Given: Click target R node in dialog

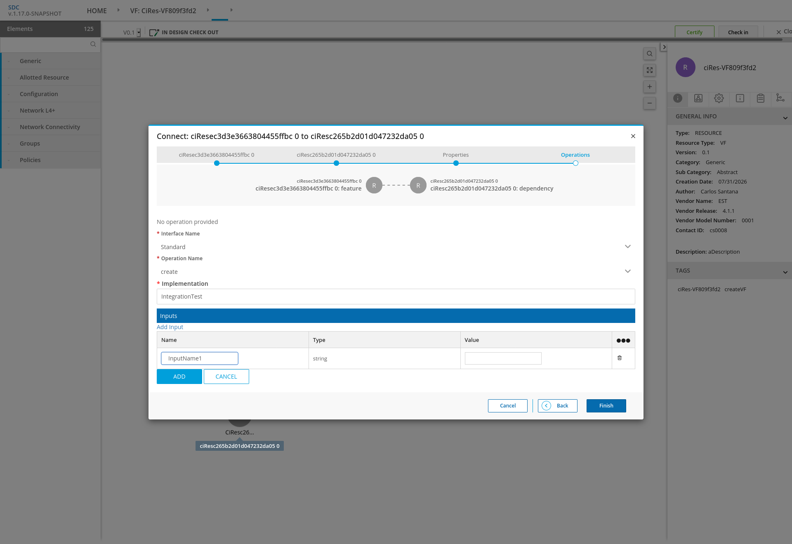Looking at the screenshot, I should click(418, 186).
